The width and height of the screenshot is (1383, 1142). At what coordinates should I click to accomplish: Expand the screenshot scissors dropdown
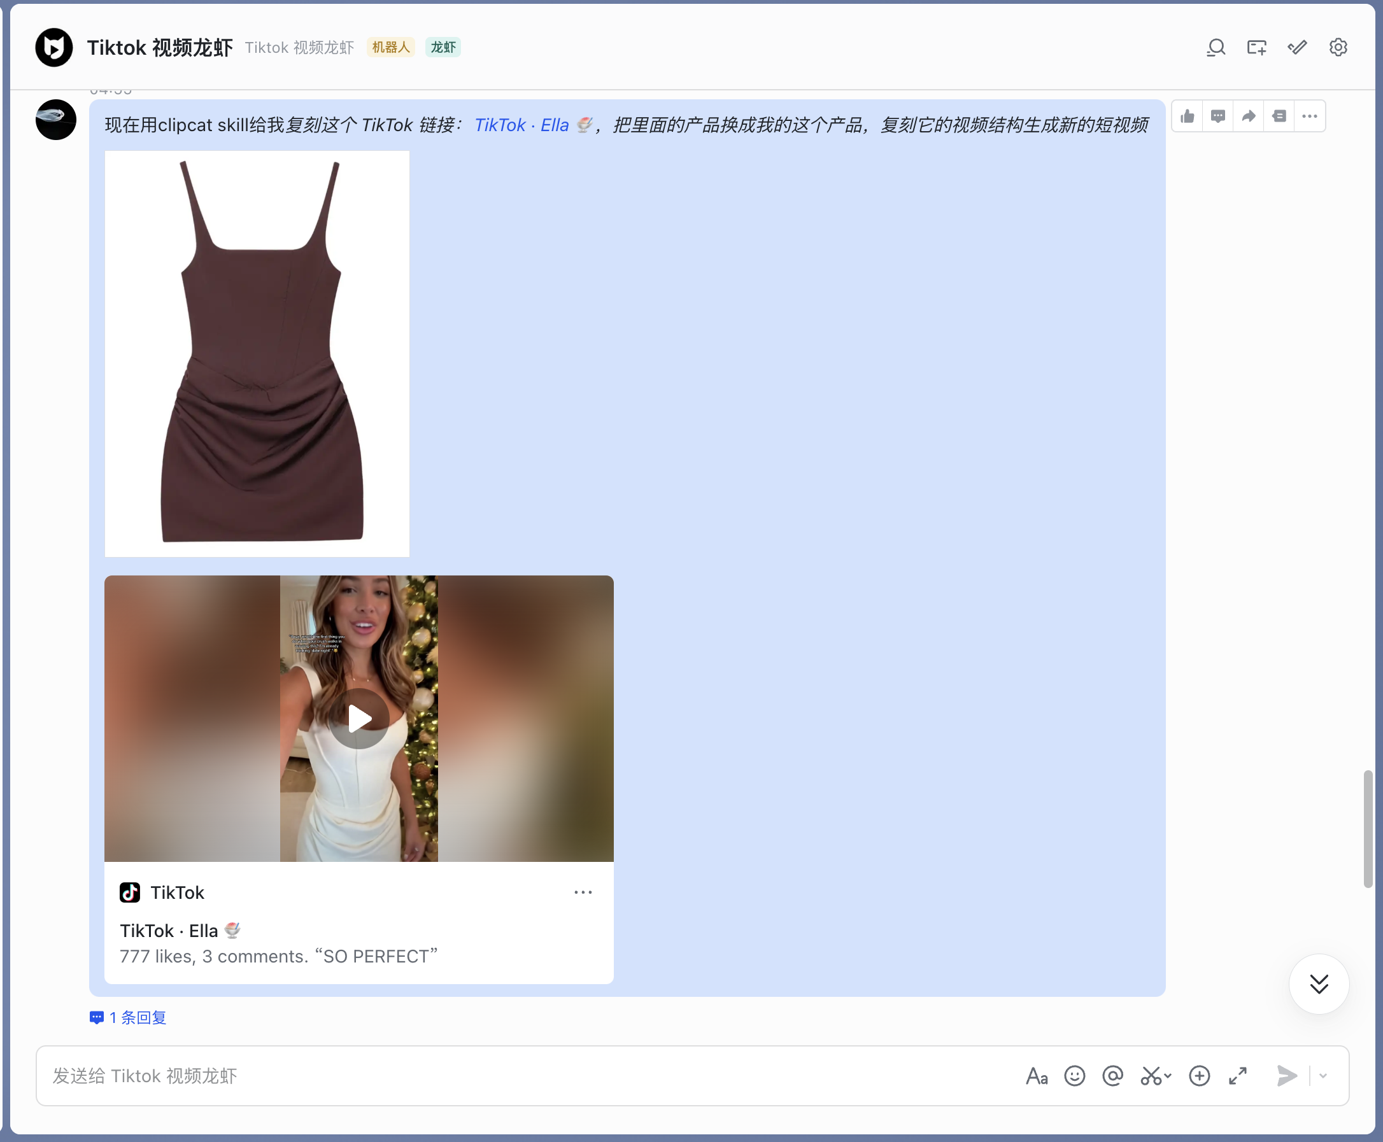tap(1168, 1076)
